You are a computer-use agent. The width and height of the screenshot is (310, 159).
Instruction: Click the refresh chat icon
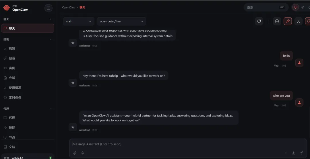tap(259, 21)
